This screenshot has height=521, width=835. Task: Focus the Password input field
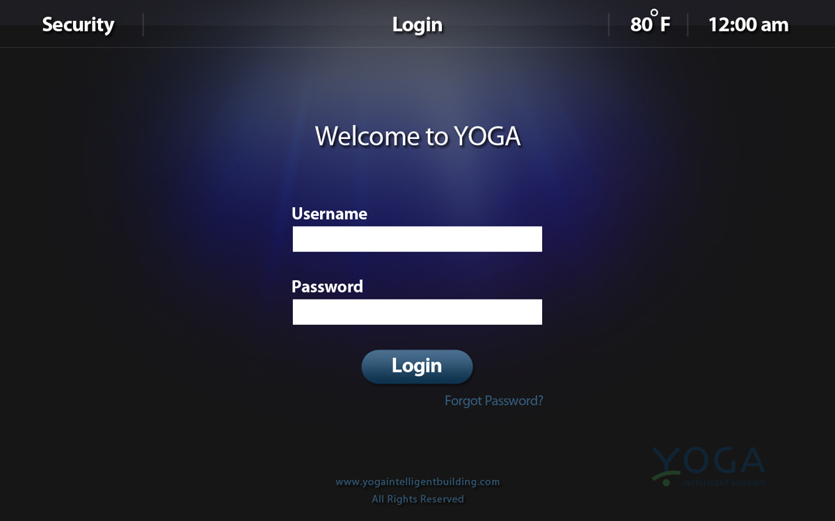tap(417, 312)
